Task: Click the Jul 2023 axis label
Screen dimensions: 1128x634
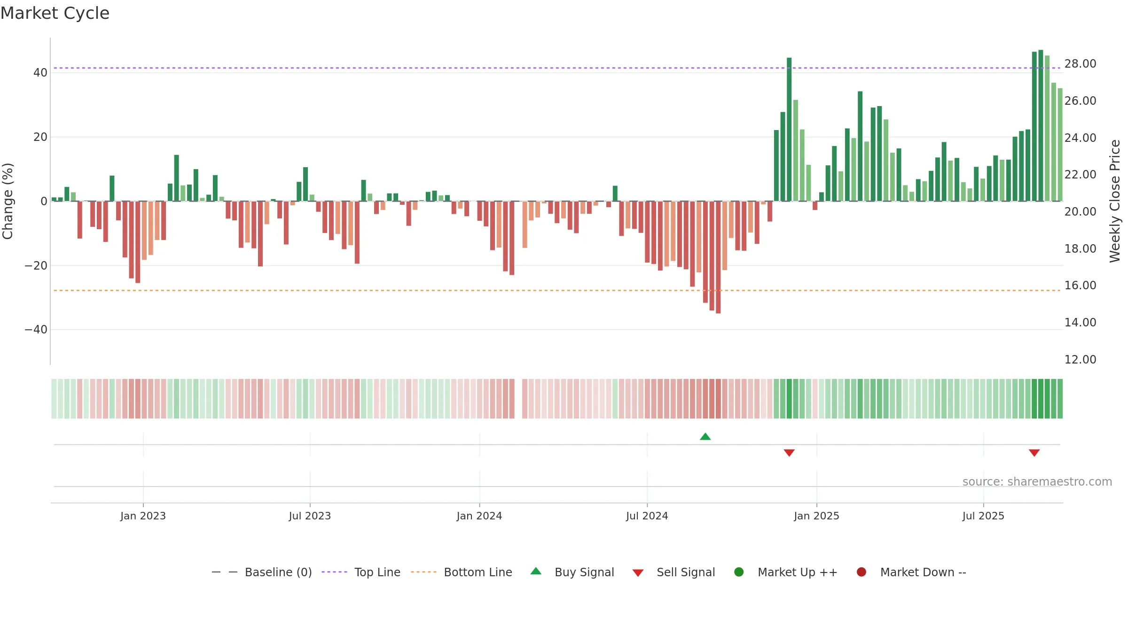Action: [310, 516]
